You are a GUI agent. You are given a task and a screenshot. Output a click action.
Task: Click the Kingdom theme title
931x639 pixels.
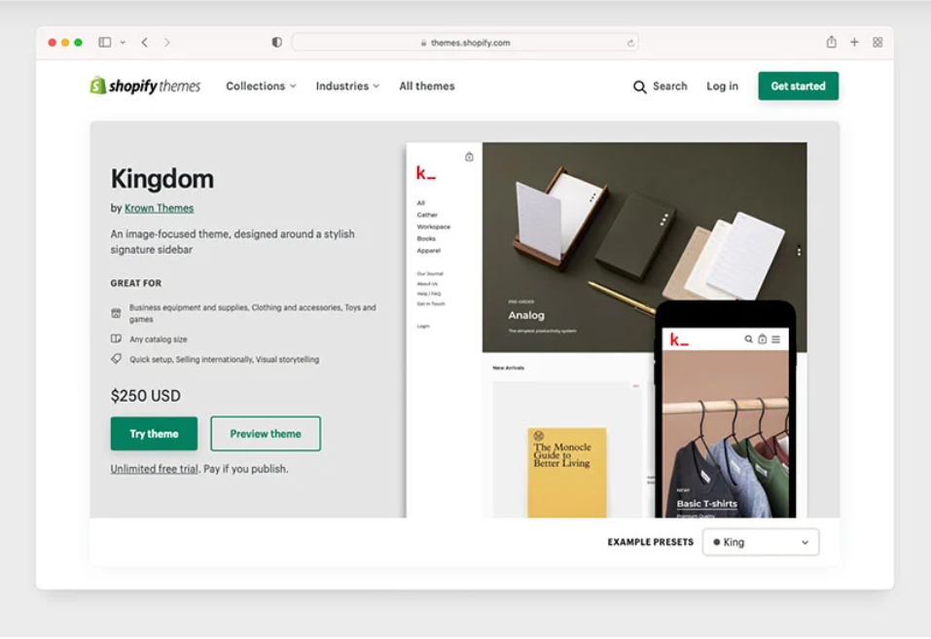pos(162,179)
